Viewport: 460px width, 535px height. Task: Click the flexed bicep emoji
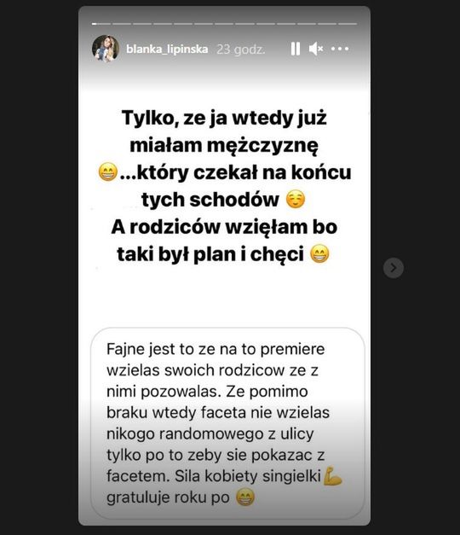pos(332,475)
